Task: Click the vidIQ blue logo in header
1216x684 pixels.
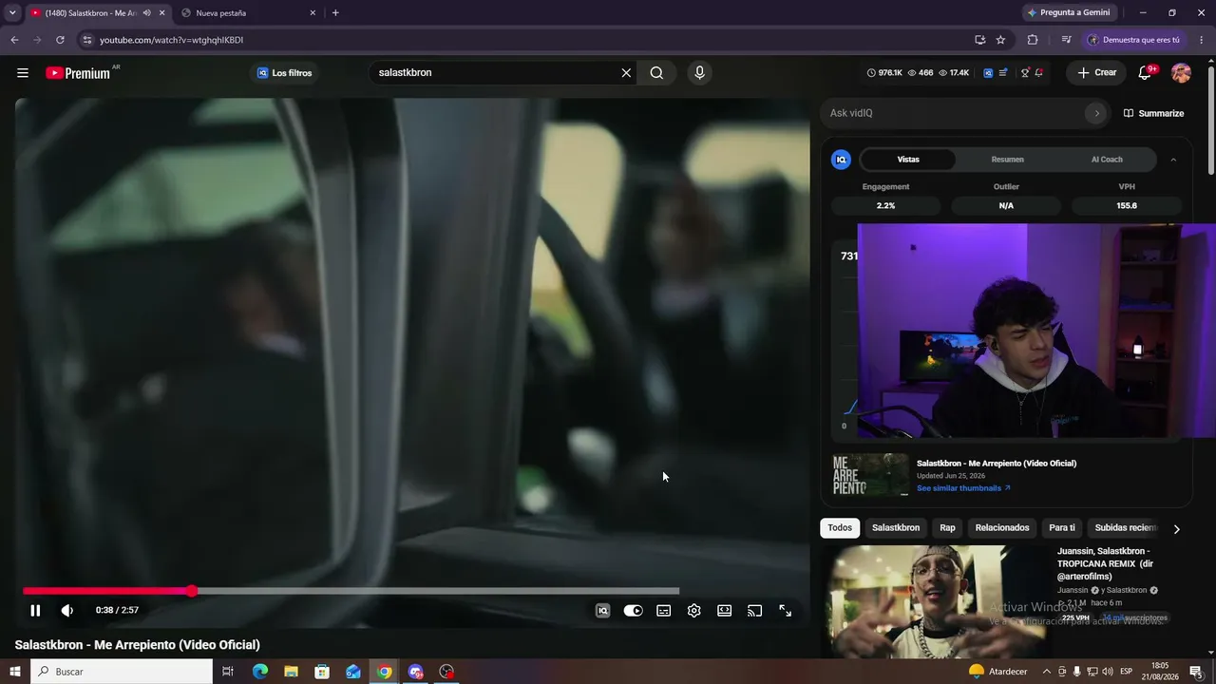Action: click(988, 73)
